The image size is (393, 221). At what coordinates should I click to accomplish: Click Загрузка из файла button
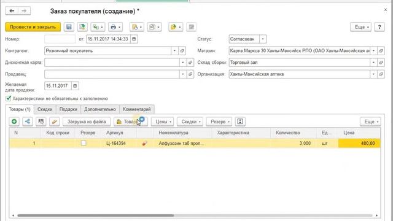click(87, 122)
